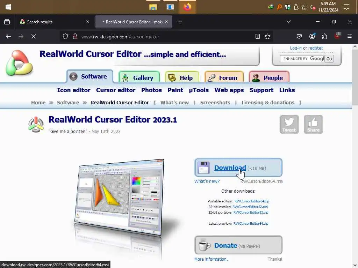Download portable edition RWCursorEditor64.zip
This screenshot has height=268, width=358.
point(252,201)
